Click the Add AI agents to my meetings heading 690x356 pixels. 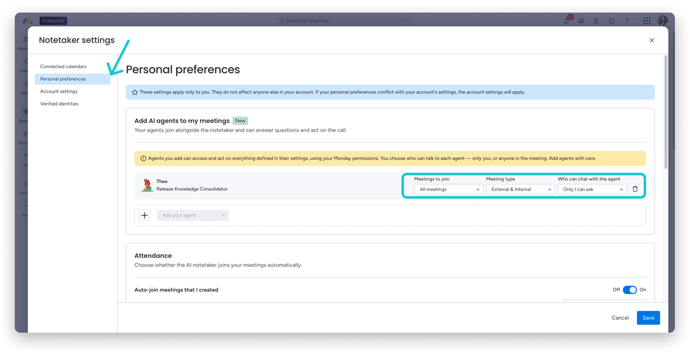click(182, 121)
